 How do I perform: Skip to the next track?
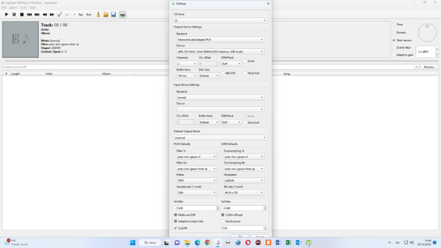click(x=37, y=14)
